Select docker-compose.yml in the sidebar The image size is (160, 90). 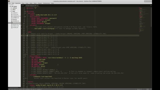(x=14, y=23)
